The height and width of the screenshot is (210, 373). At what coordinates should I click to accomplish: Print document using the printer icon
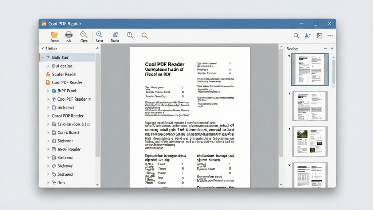[x=69, y=35]
